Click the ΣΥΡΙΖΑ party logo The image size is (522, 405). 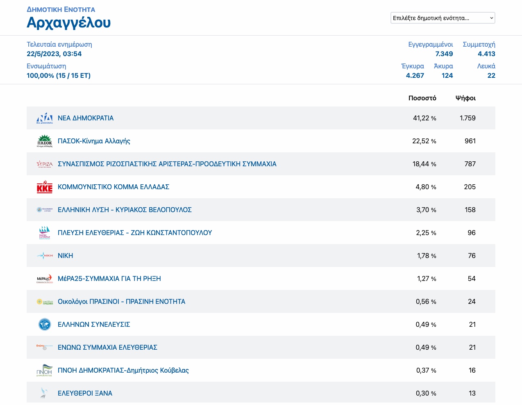click(44, 164)
